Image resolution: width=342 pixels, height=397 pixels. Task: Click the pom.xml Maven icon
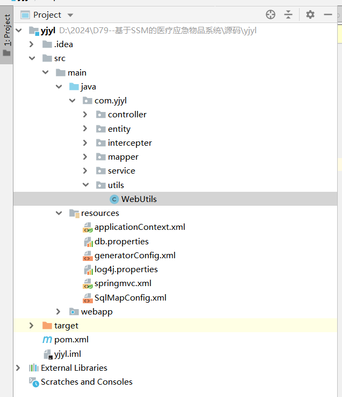[x=47, y=340]
